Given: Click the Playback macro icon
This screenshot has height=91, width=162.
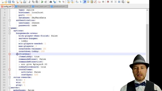Looking at the screenshot, I should click(115, 2).
